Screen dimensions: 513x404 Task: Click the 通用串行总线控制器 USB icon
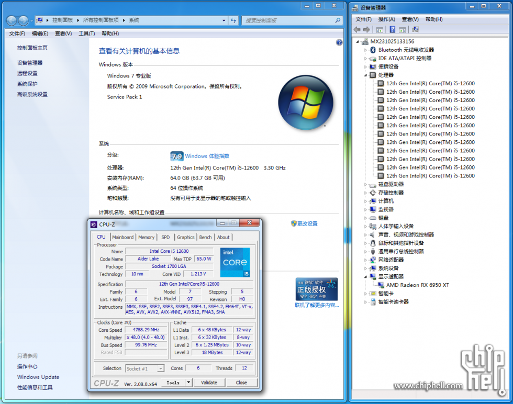[373, 251]
